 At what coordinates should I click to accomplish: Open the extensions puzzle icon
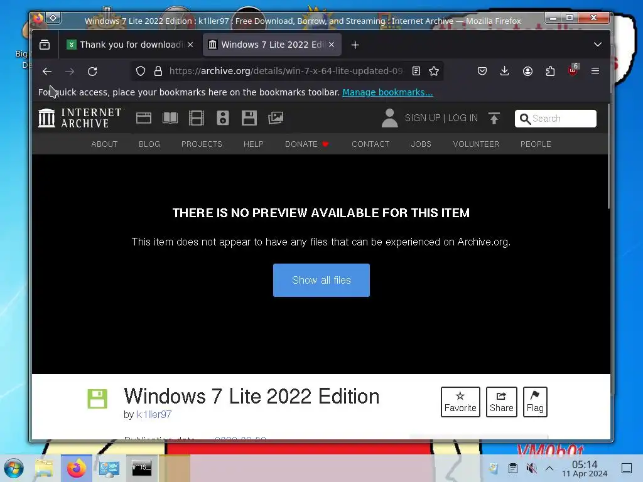tap(550, 72)
